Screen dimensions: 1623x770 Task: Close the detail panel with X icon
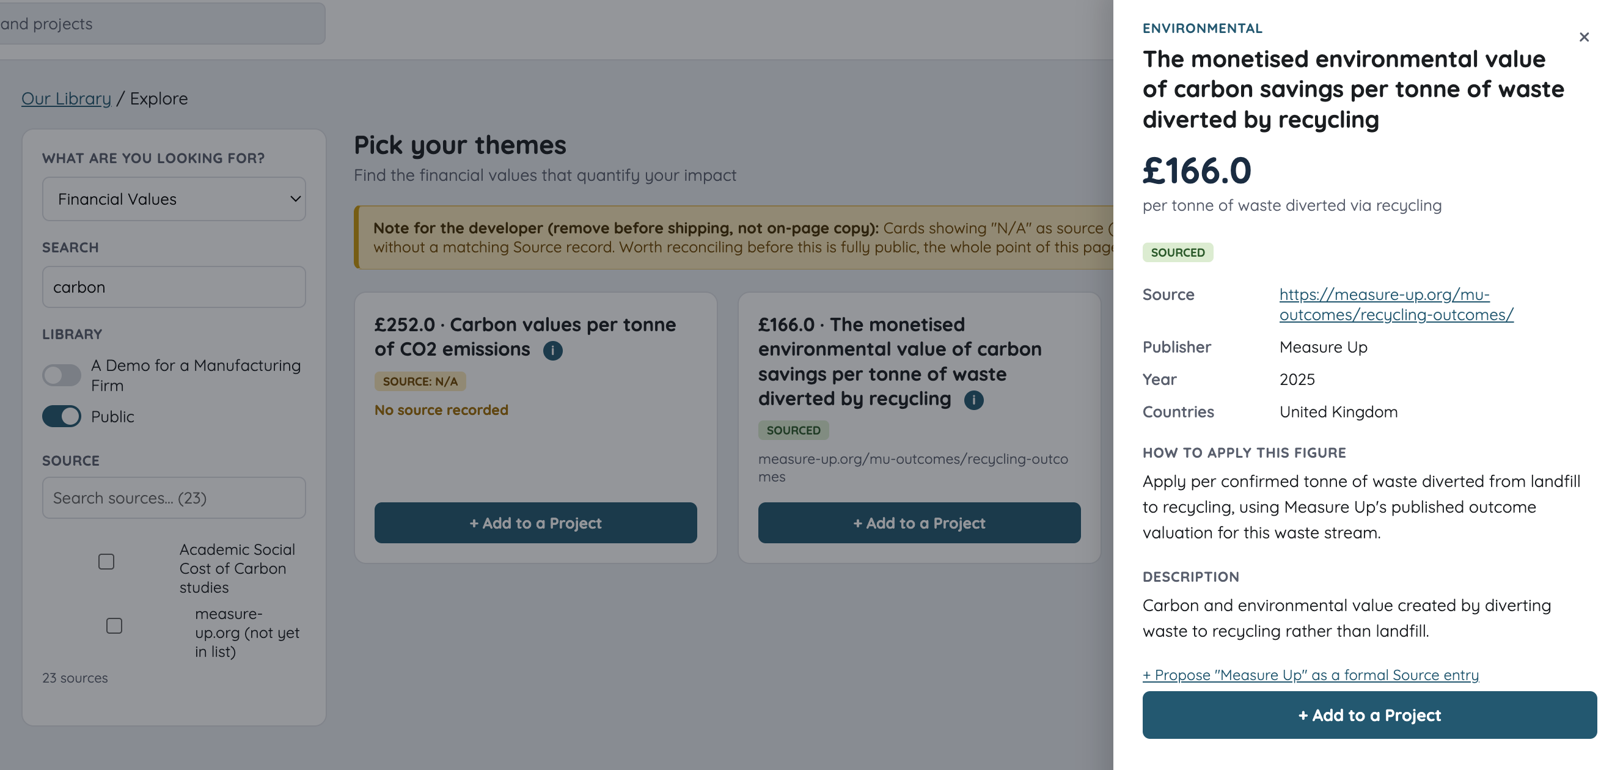point(1584,37)
